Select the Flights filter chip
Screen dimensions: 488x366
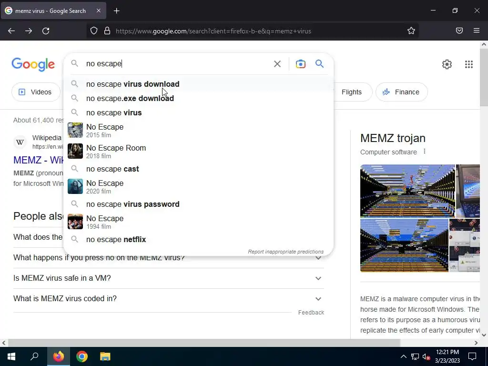click(352, 92)
